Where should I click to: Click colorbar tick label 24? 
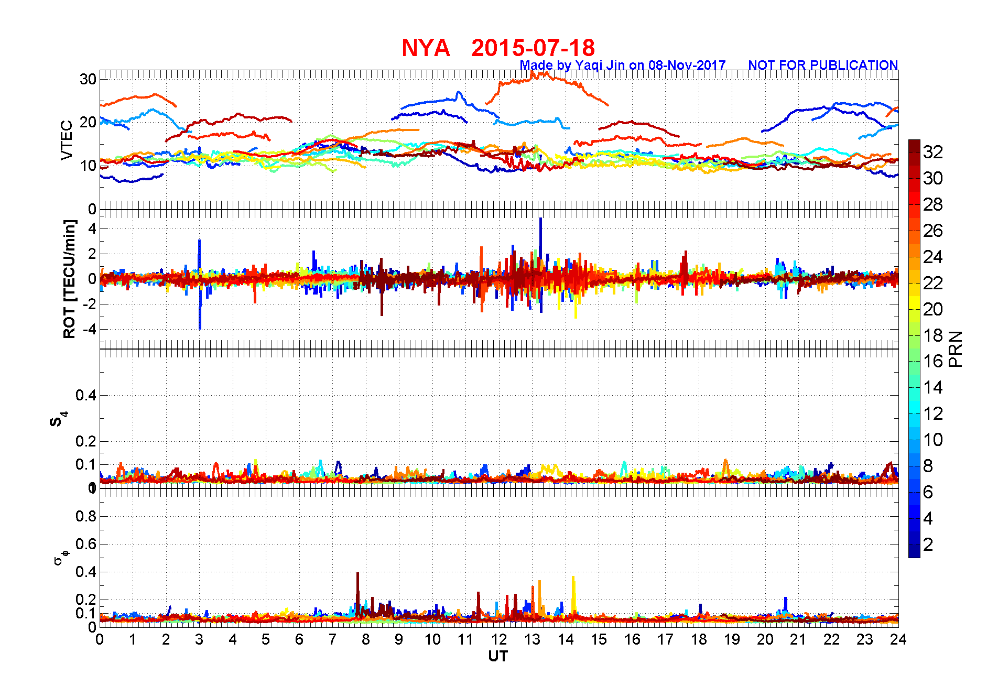[x=933, y=257]
